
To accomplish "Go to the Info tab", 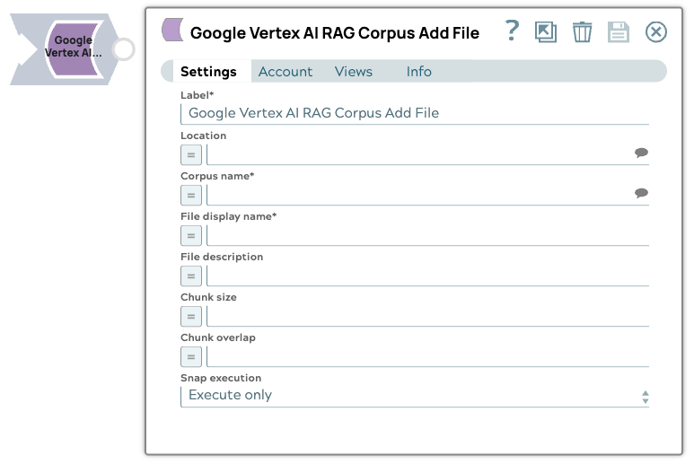I will click(418, 72).
